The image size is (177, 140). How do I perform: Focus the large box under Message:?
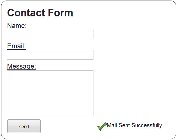tap(50, 93)
